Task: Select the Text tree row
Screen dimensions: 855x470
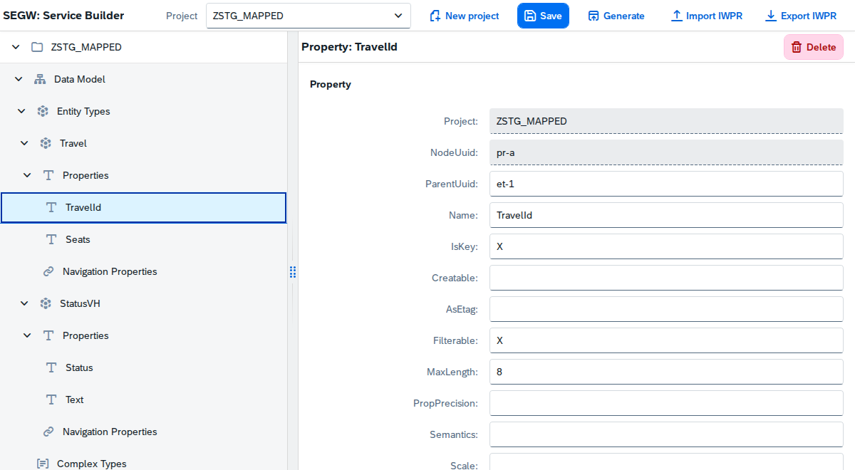Action: 143,399
